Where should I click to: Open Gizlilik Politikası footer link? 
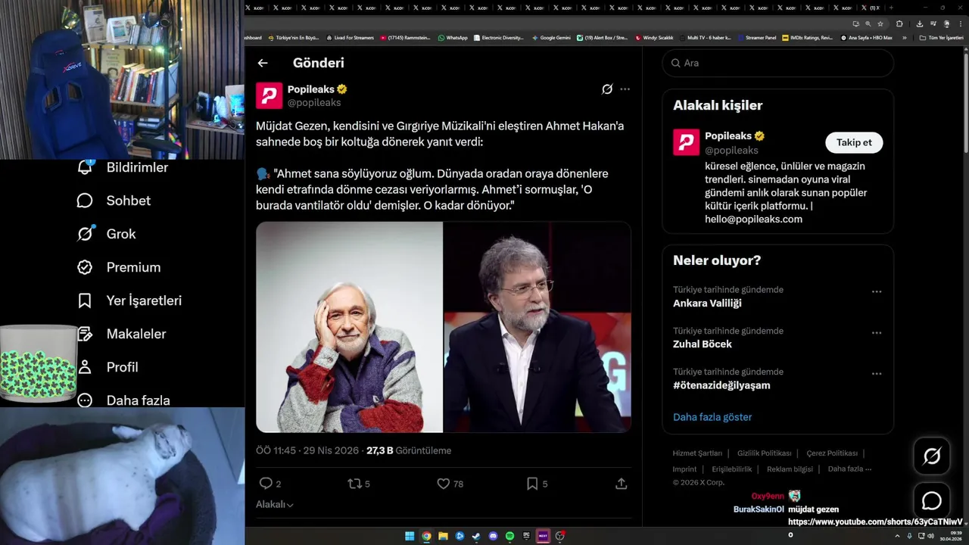(x=764, y=453)
